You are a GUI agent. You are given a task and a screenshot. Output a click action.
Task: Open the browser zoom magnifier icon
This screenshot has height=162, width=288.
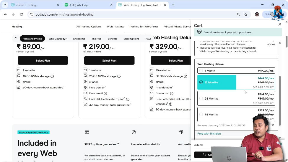[x=238, y=14]
